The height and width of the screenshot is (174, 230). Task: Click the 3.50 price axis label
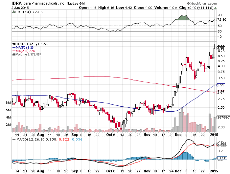pos(221,78)
